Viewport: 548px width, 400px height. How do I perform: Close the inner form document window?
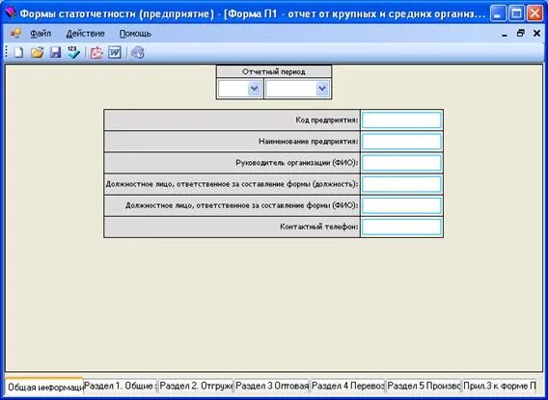pos(536,34)
